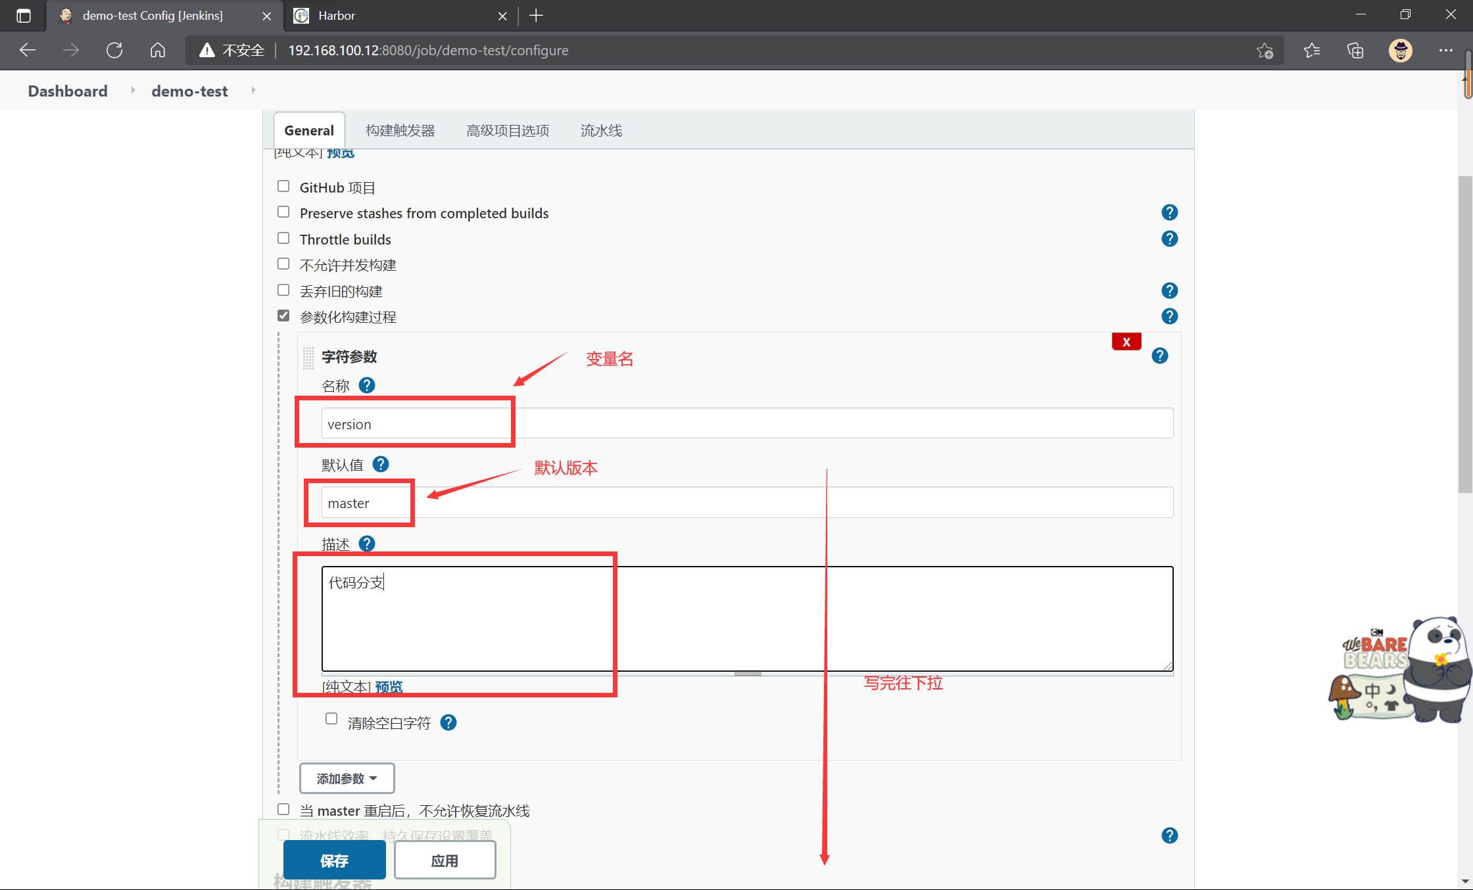Screen dimensions: 1473x890
Task: Open browser favorites with the star icon
Action: [x=1312, y=50]
